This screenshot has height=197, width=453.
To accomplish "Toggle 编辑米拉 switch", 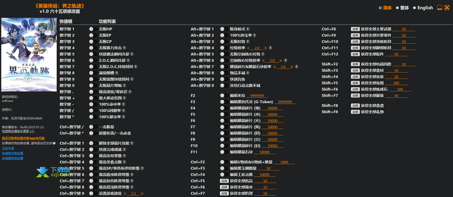I will tap(224, 95).
